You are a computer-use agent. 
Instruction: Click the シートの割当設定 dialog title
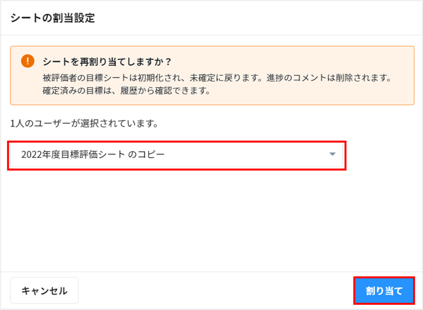52,18
